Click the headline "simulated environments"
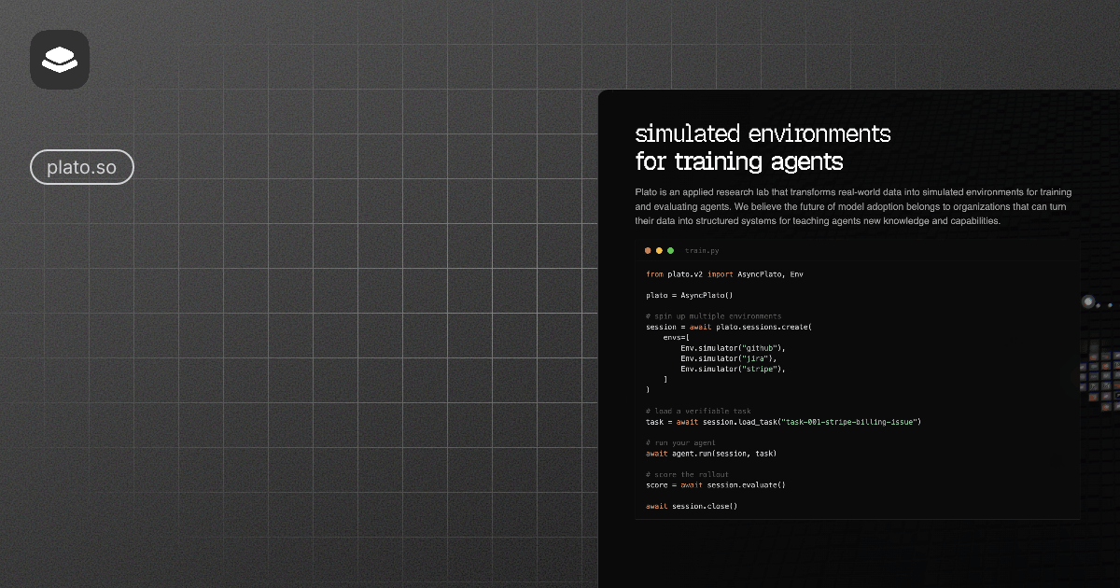The width and height of the screenshot is (1120, 588). [x=763, y=133]
